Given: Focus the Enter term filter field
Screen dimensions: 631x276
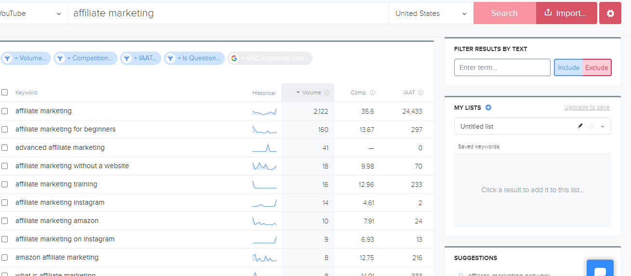Looking at the screenshot, I should tap(502, 67).
